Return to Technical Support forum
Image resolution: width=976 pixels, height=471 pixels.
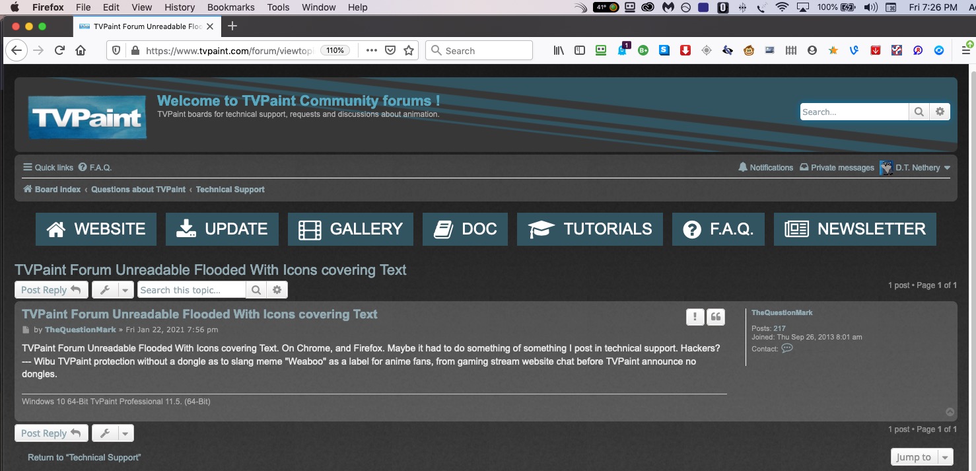(x=84, y=457)
